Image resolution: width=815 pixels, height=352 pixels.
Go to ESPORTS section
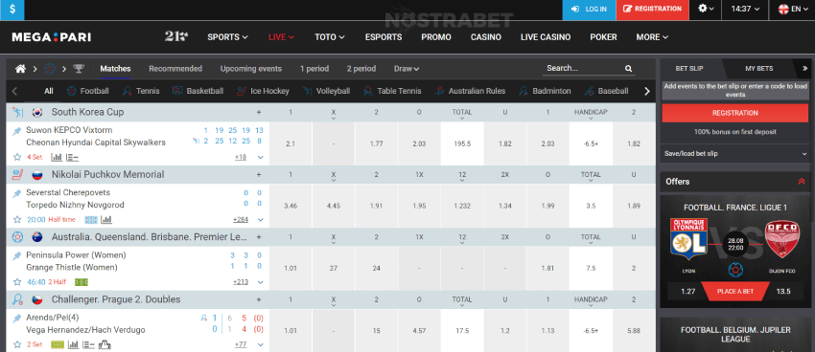(384, 37)
